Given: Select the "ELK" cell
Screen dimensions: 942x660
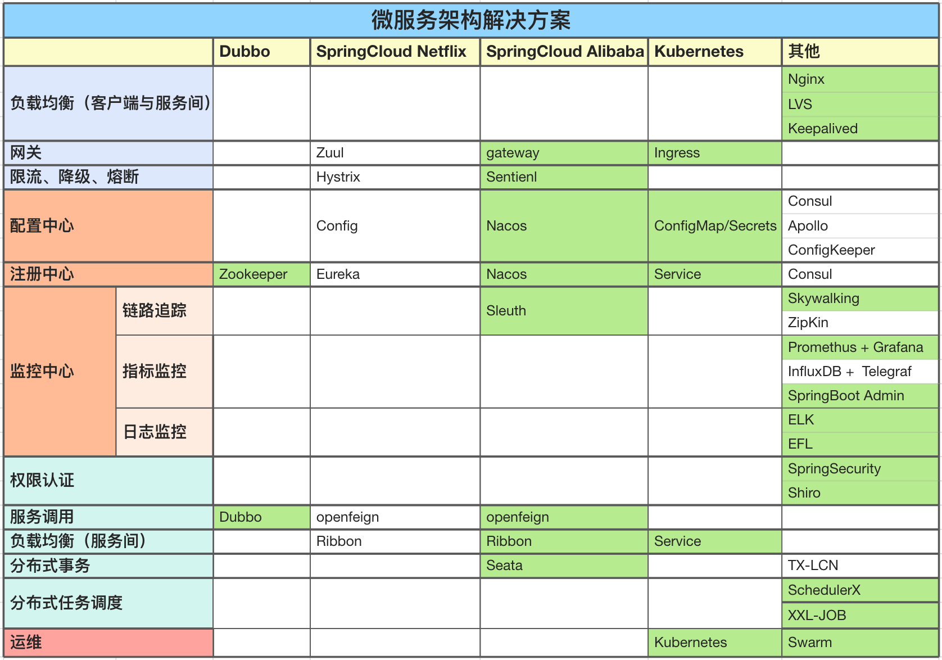Looking at the screenshot, I should (x=861, y=420).
